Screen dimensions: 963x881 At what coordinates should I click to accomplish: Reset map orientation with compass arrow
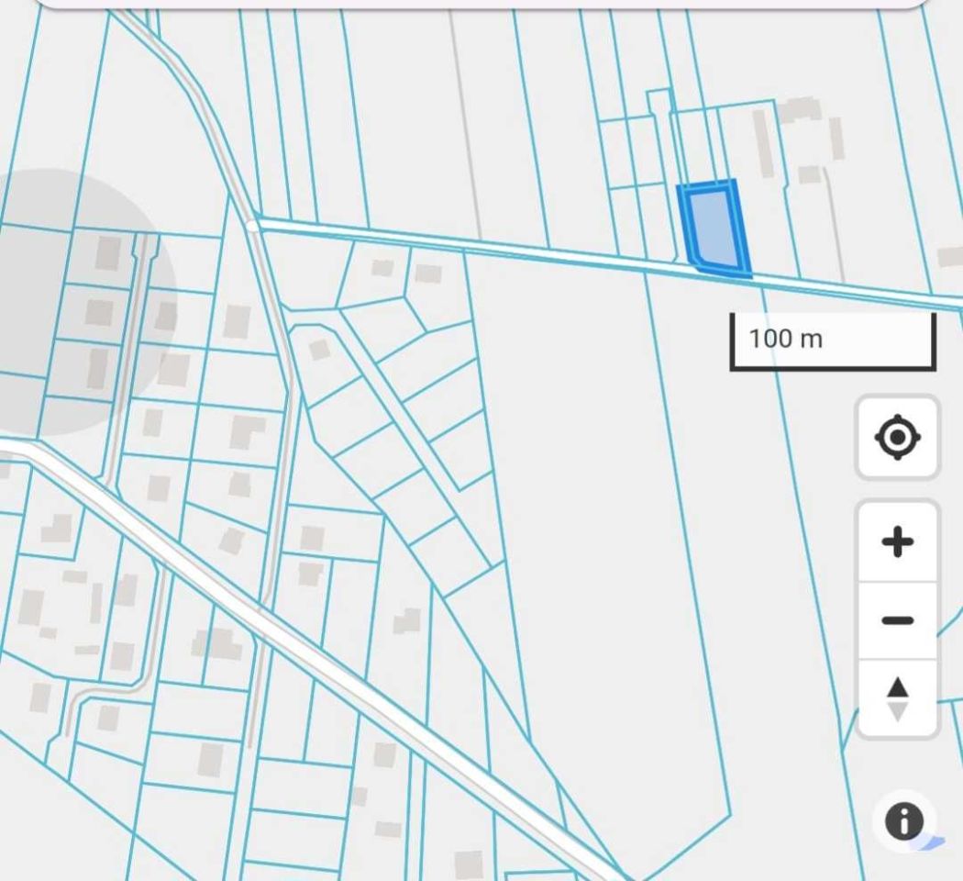897,699
